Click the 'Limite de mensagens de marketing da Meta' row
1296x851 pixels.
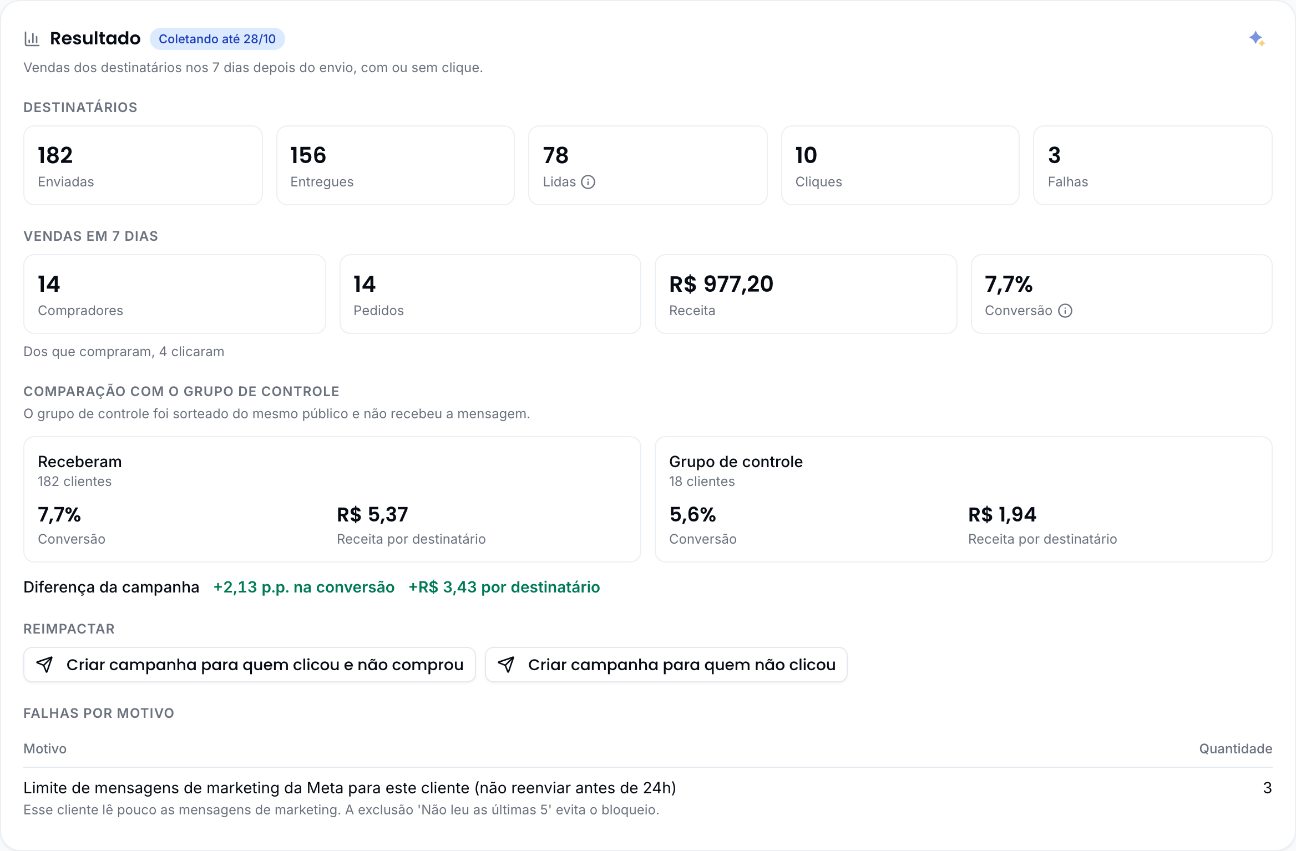[648, 798]
